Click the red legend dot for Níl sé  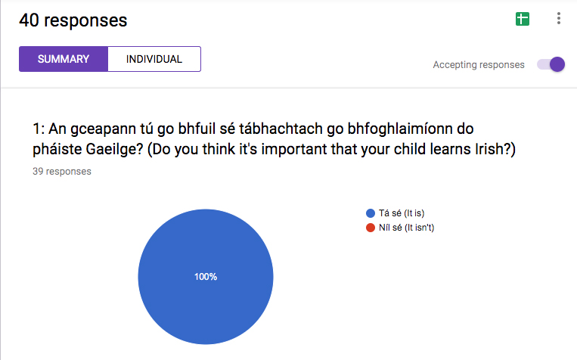tap(371, 228)
